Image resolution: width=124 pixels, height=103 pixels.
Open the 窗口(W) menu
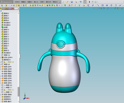coord(48,2)
